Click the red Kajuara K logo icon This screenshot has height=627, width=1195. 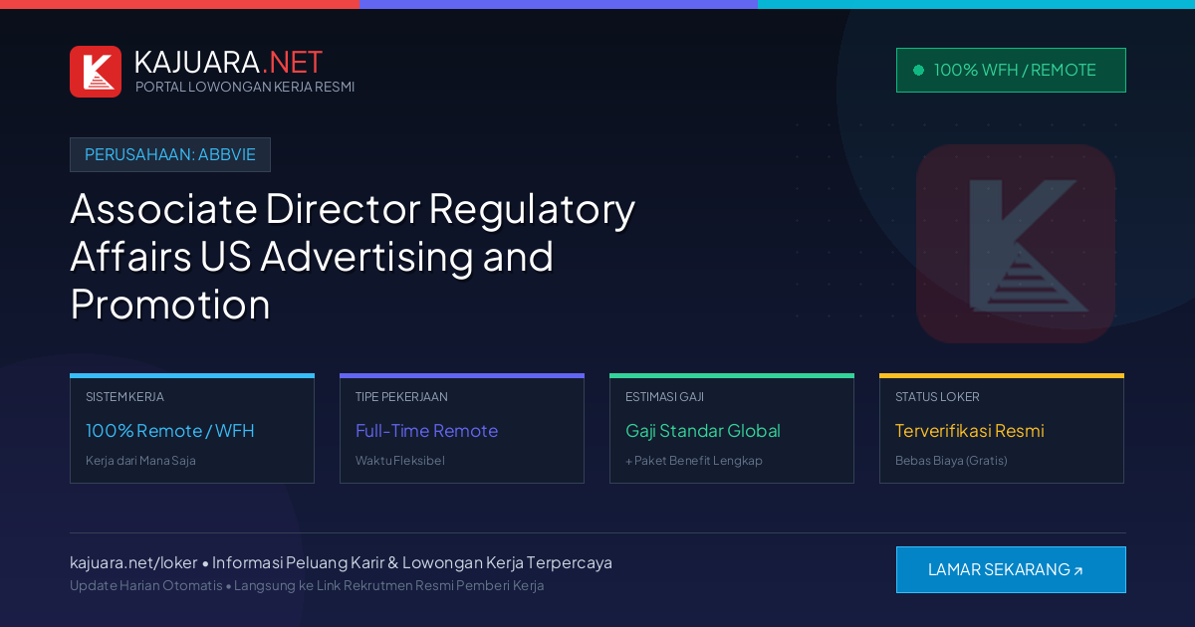[x=96, y=72]
